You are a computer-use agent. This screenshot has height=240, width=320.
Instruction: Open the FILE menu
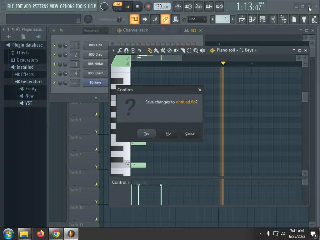pos(10,6)
